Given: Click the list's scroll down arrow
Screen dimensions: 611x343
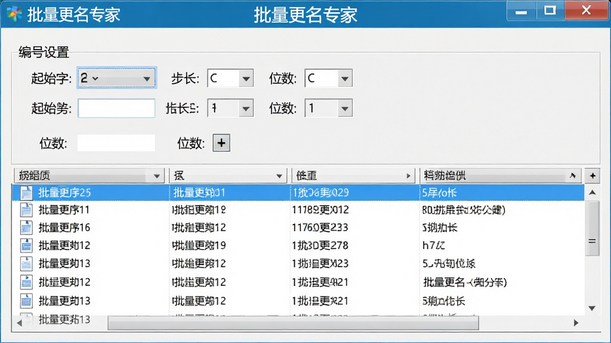Looking at the screenshot, I should (x=593, y=308).
